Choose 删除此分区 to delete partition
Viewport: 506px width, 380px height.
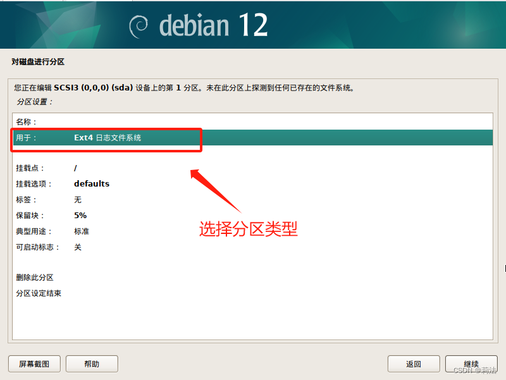252,278
